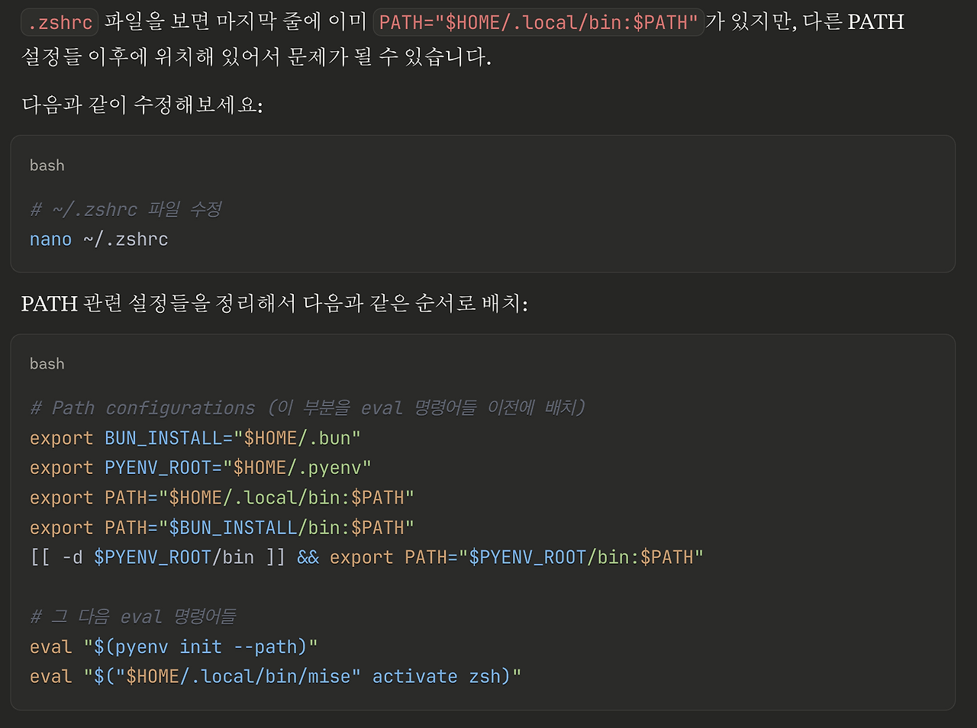Click the export PATH="$HOME/.local/bin:$PATH" line

[221, 497]
